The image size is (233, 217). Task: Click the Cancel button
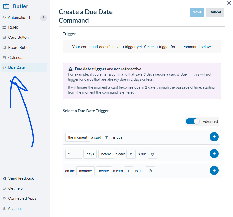click(215, 12)
